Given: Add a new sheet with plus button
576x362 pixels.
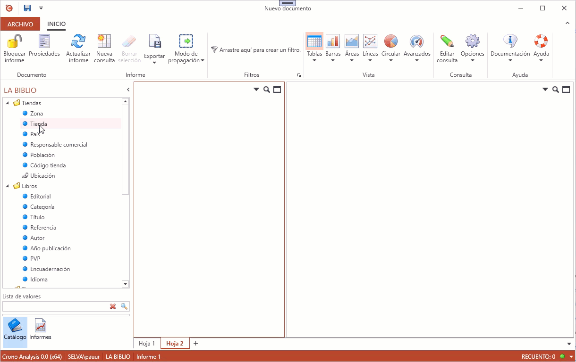Looking at the screenshot, I should [195, 344].
